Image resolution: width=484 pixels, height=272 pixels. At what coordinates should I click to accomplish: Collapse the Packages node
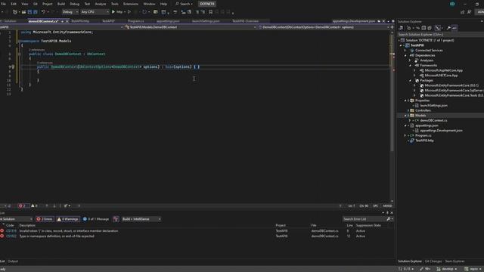point(410,81)
